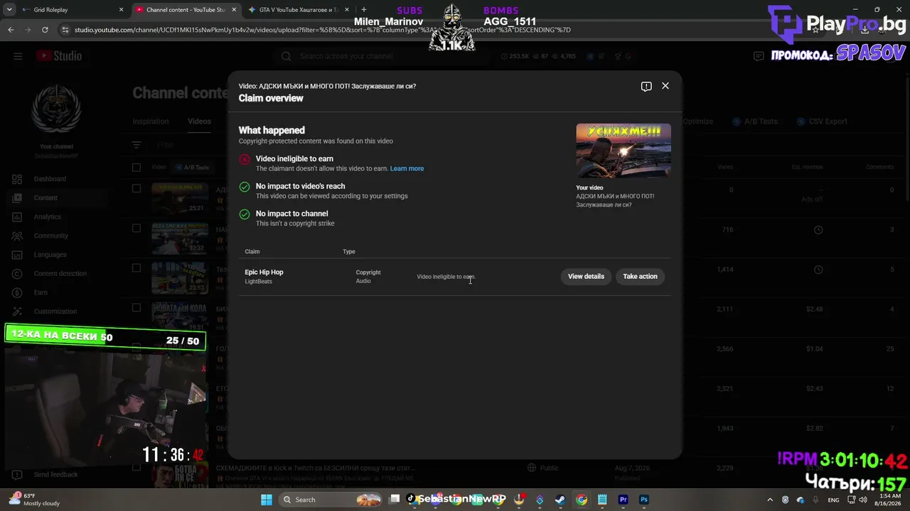The width and height of the screenshot is (910, 511).
Task: Open the Community sidebar icon
Action: [x=18, y=236]
